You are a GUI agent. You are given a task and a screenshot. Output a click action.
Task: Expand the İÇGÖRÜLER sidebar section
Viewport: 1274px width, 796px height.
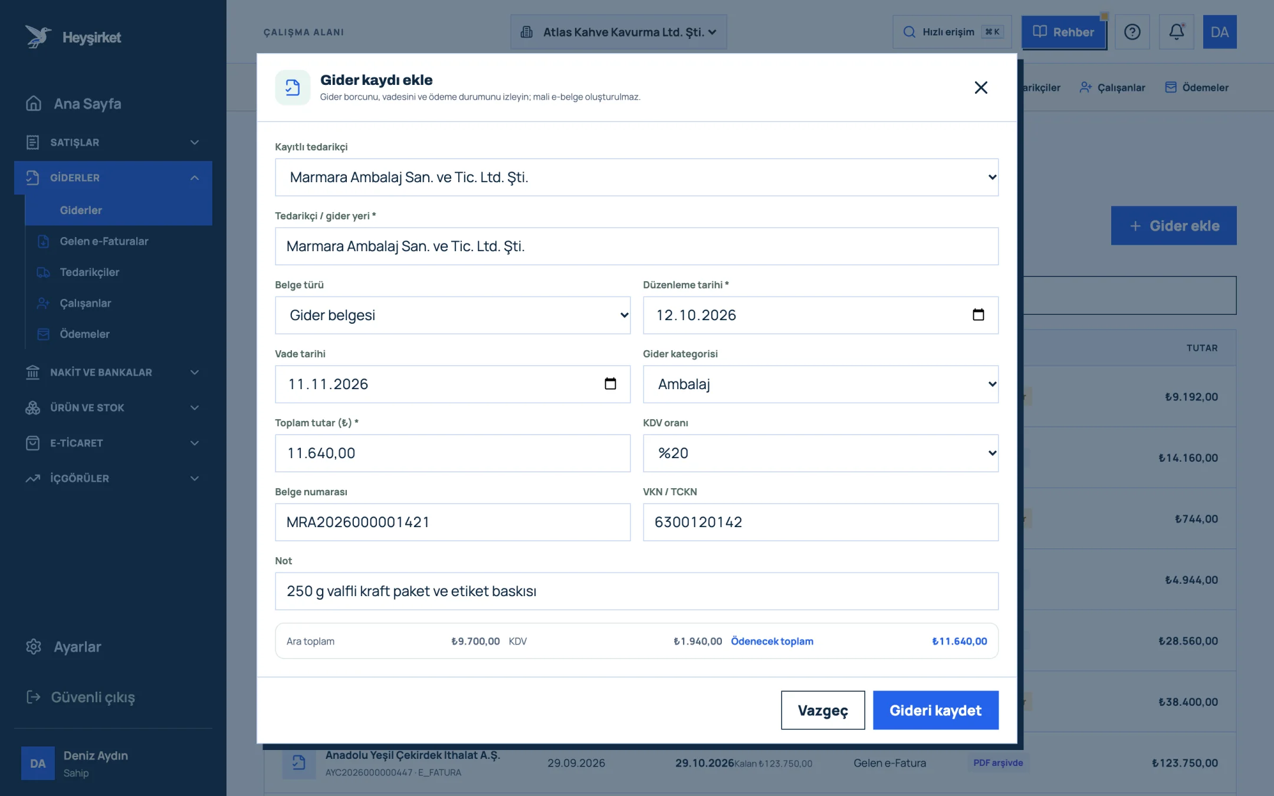click(113, 478)
